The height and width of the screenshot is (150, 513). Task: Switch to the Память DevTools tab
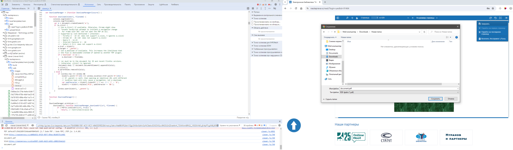[x=128, y=5]
